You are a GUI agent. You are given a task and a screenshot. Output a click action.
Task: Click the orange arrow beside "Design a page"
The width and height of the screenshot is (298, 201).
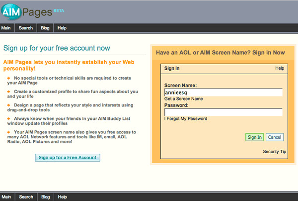(x=9, y=105)
